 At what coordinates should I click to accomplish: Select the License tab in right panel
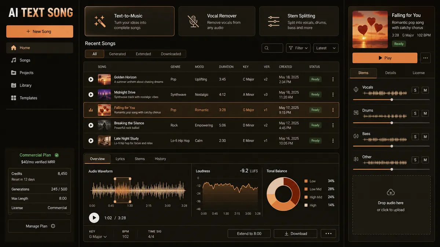point(418,73)
